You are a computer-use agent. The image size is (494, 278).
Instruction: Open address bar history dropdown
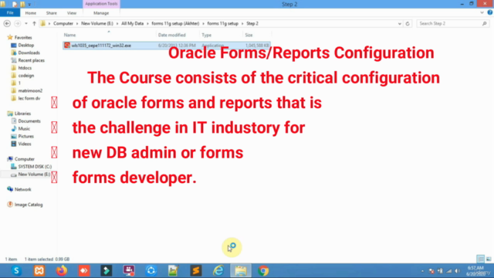pos(400,24)
